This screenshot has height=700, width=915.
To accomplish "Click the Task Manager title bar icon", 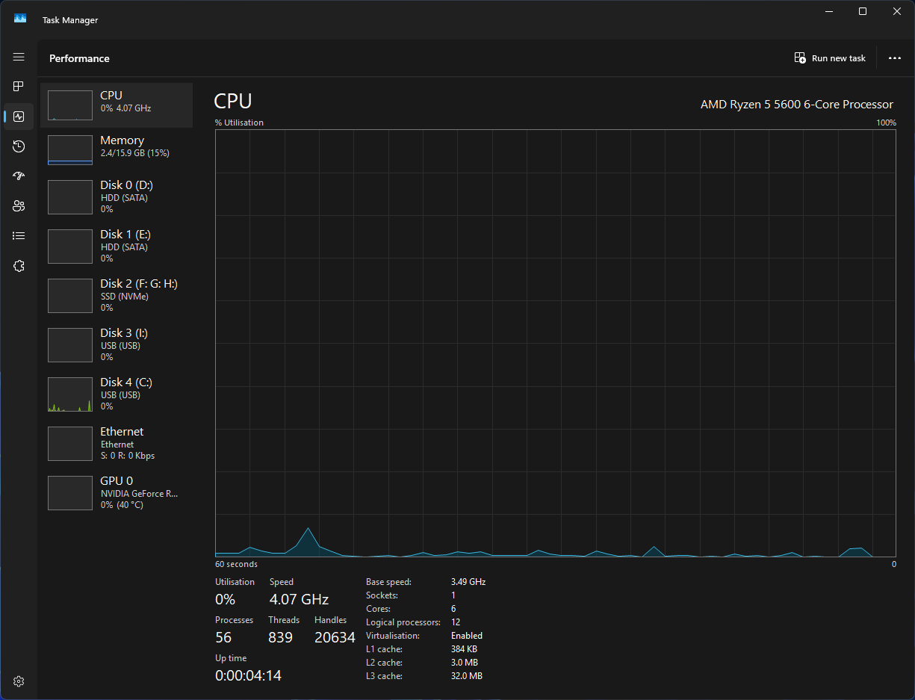I will (x=19, y=18).
